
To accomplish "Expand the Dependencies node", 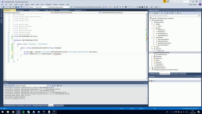I will click(152, 22).
